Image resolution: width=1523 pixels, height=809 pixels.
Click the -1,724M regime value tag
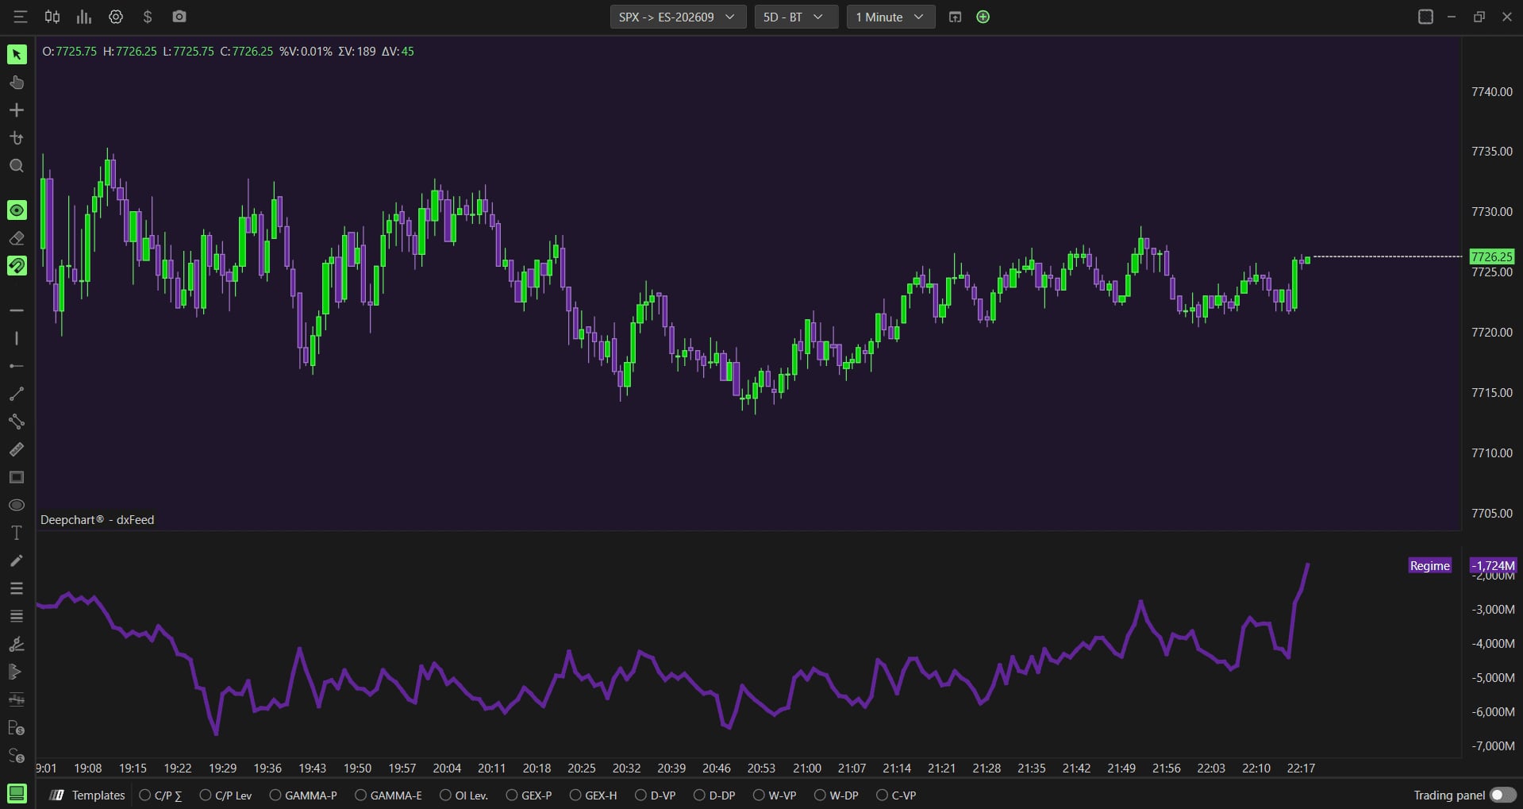[1493, 565]
